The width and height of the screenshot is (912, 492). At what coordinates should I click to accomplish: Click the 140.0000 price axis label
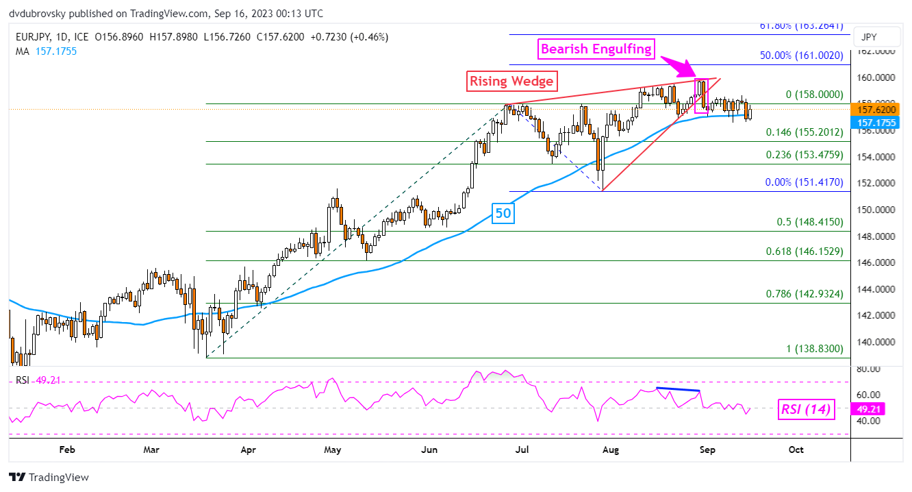tap(877, 342)
